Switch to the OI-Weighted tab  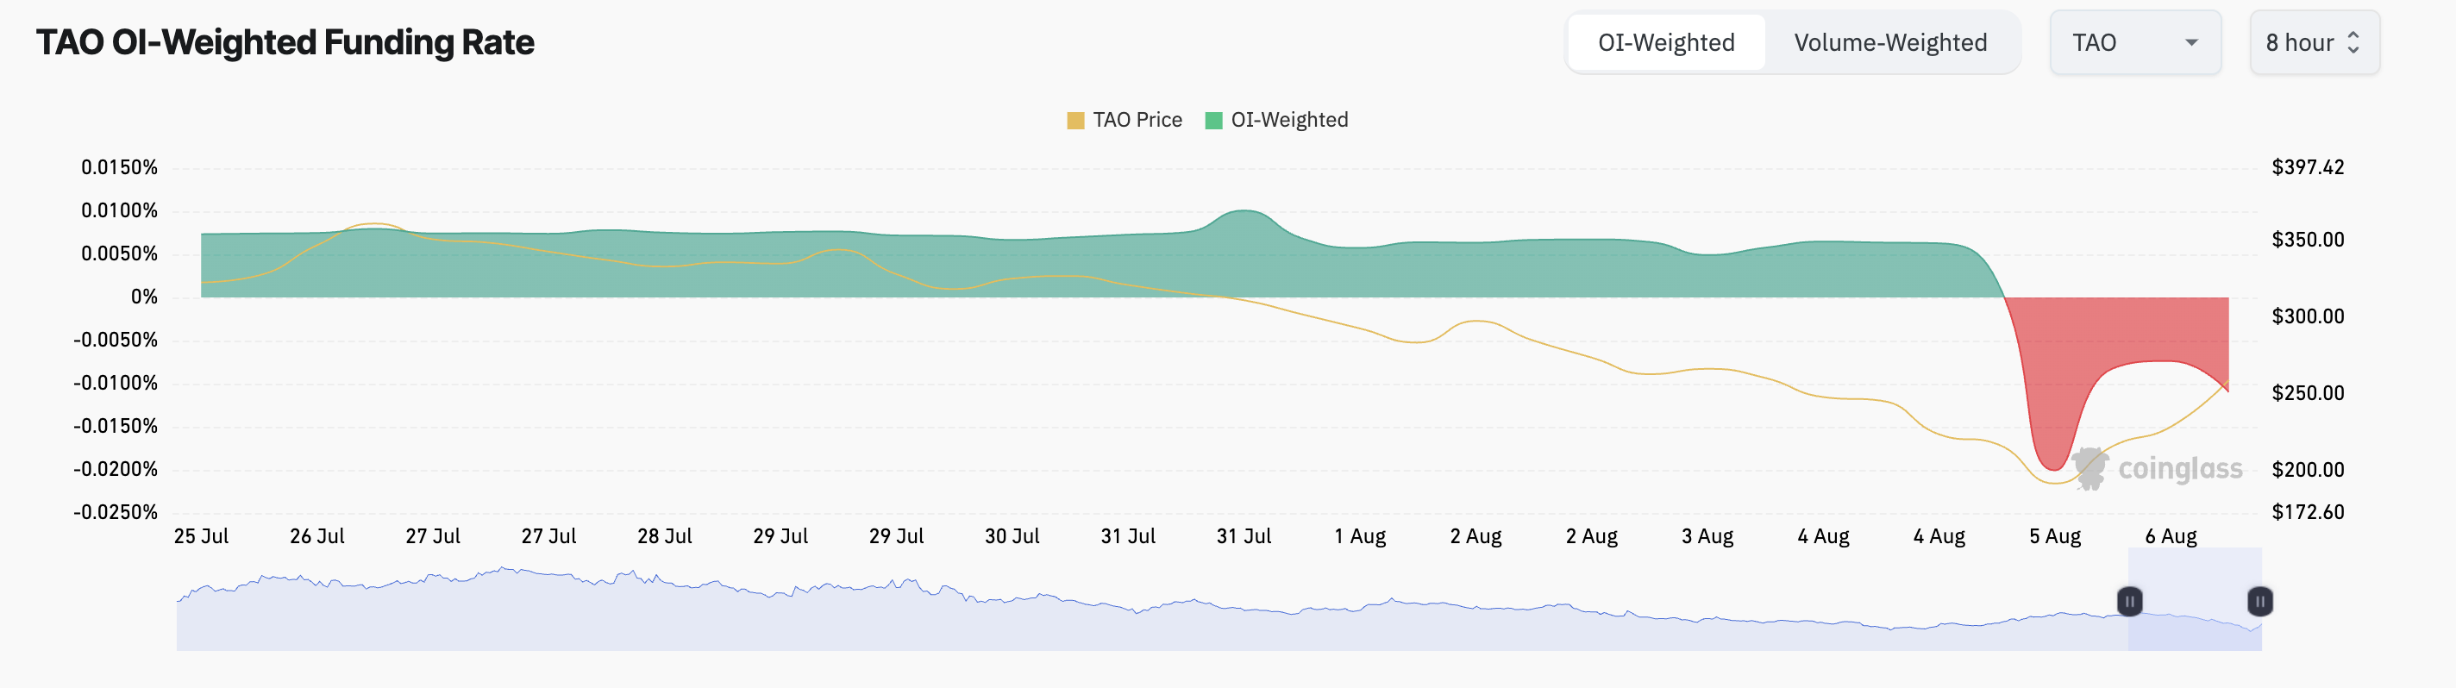(1665, 43)
